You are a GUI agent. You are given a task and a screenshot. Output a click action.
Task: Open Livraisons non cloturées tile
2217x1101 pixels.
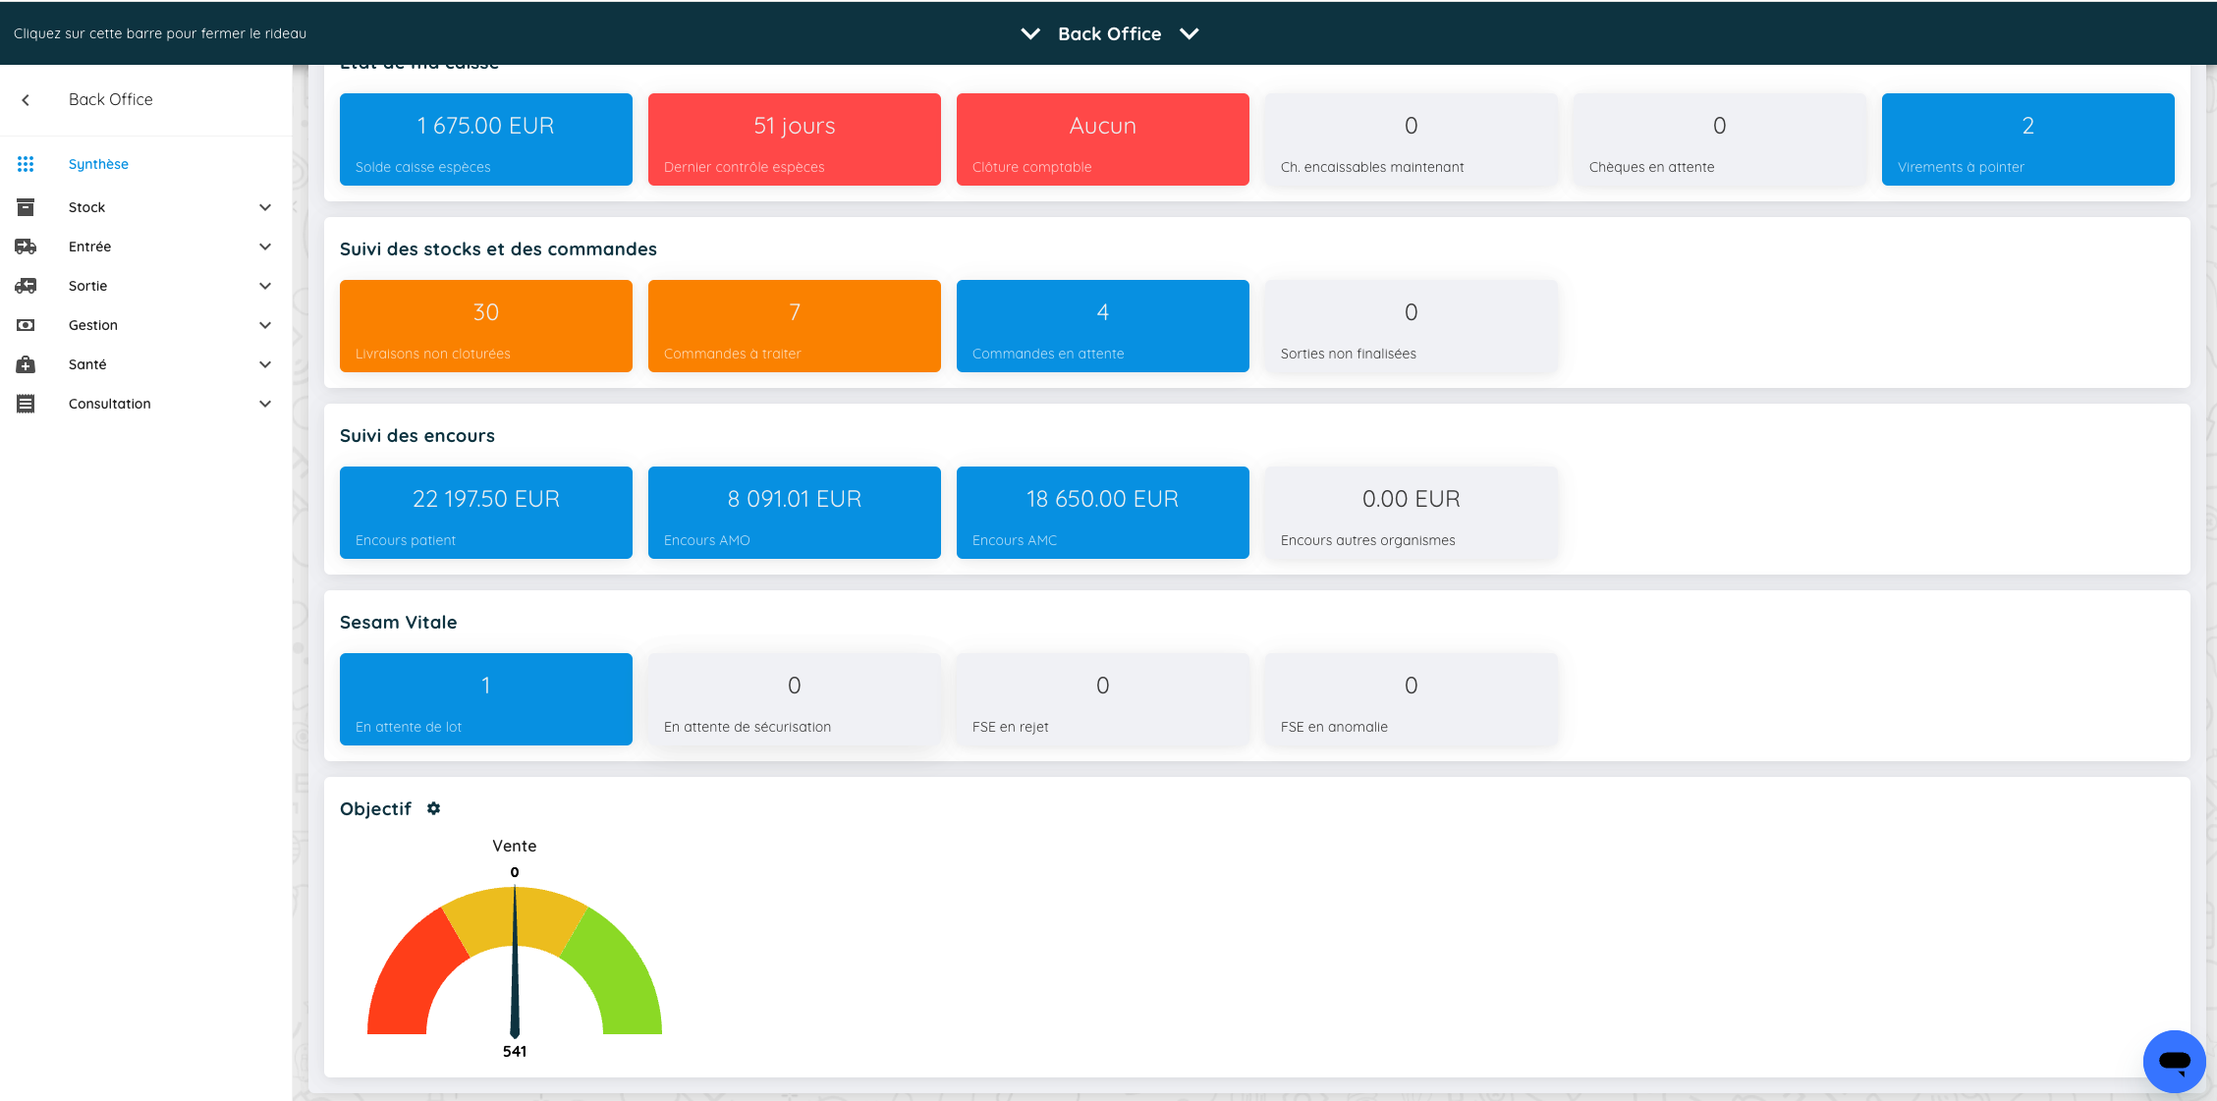485,326
